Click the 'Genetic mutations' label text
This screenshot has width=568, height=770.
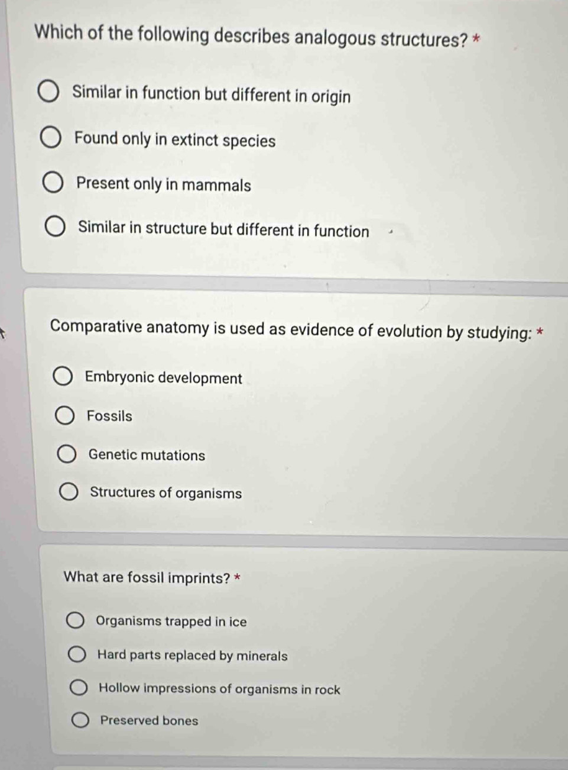(x=147, y=455)
